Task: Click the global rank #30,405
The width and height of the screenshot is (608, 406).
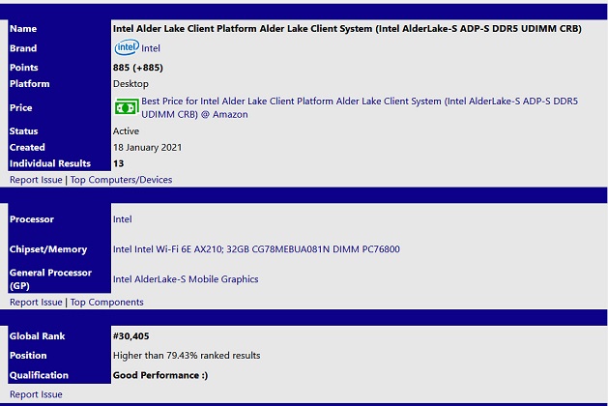Action: (131, 336)
